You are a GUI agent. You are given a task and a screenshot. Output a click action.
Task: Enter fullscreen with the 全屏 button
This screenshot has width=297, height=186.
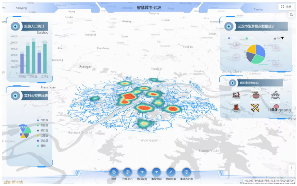287,7
